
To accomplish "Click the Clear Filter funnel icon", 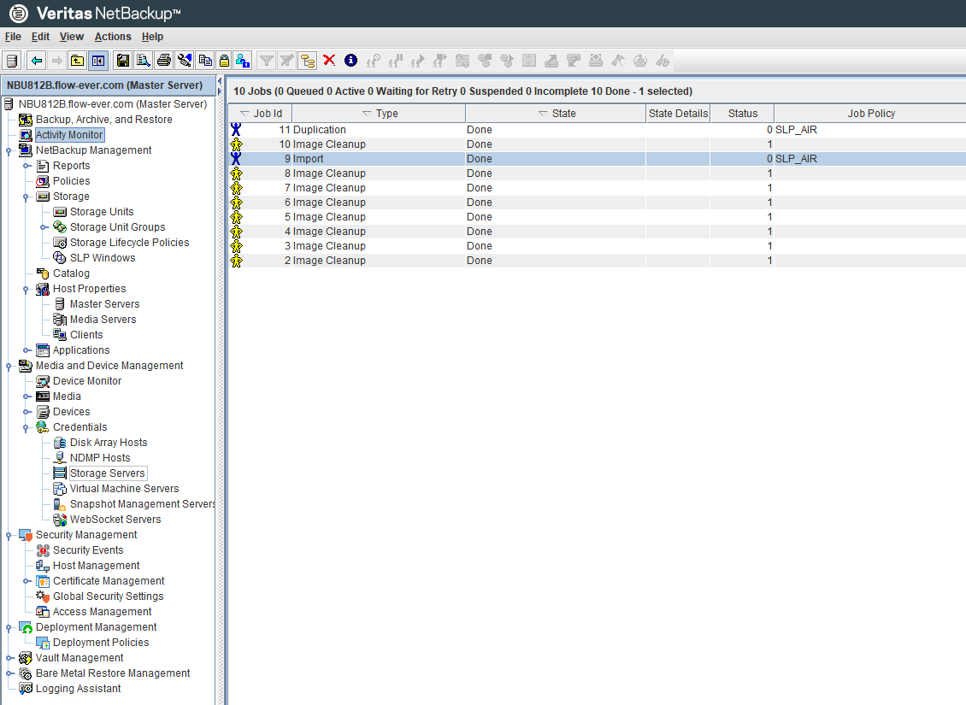I will 286,61.
